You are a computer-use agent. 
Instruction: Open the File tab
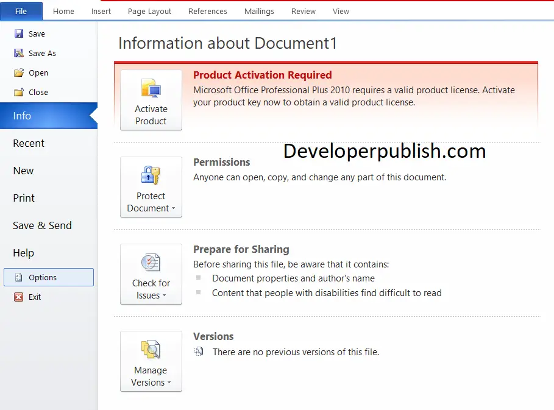(21, 12)
